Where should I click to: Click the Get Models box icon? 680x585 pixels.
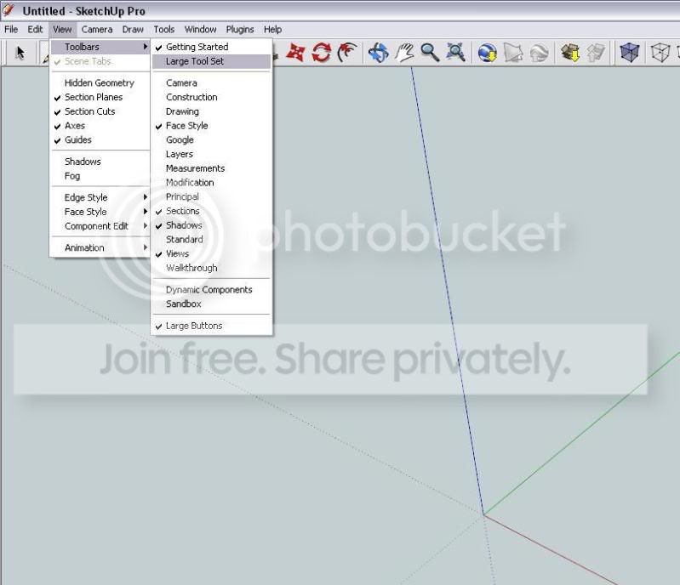(x=570, y=53)
